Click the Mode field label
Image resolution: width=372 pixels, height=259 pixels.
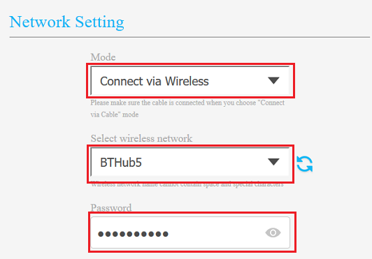coord(103,57)
